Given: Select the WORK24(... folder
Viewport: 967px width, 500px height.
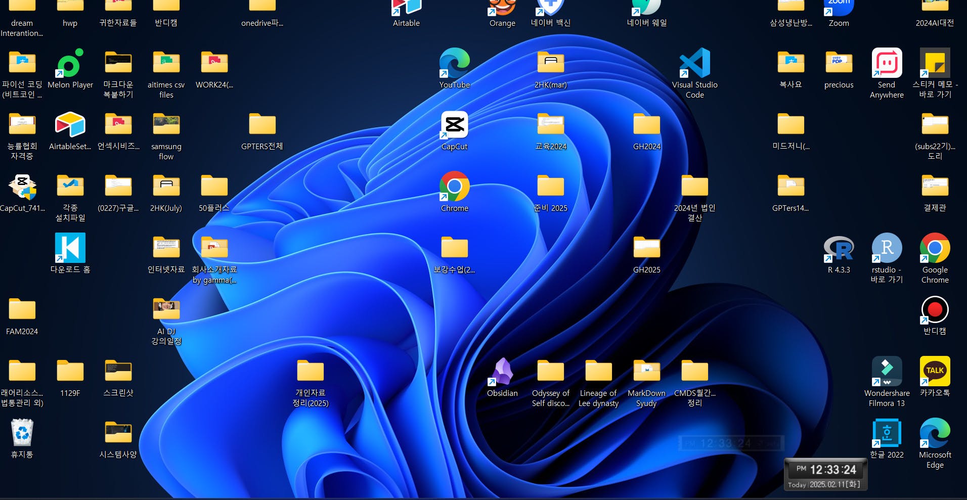Looking at the screenshot, I should pyautogui.click(x=214, y=63).
